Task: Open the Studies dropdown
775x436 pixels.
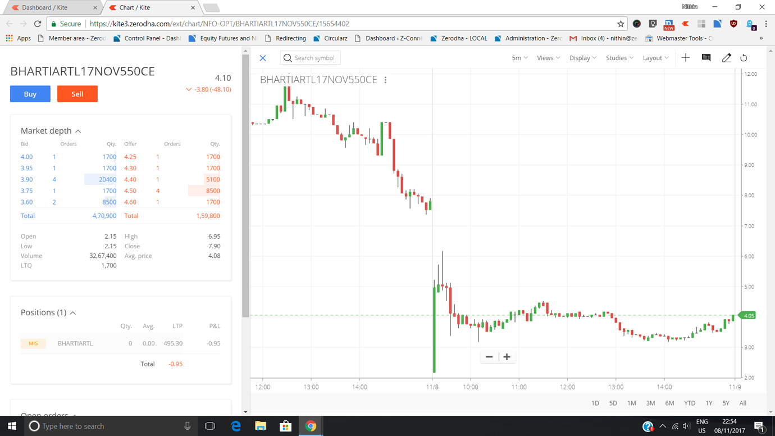Action: pos(619,58)
